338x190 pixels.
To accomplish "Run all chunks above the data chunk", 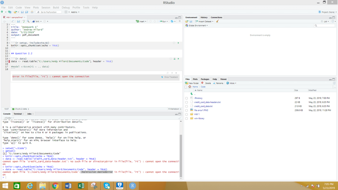I will pyautogui.click(x=175, y=59).
